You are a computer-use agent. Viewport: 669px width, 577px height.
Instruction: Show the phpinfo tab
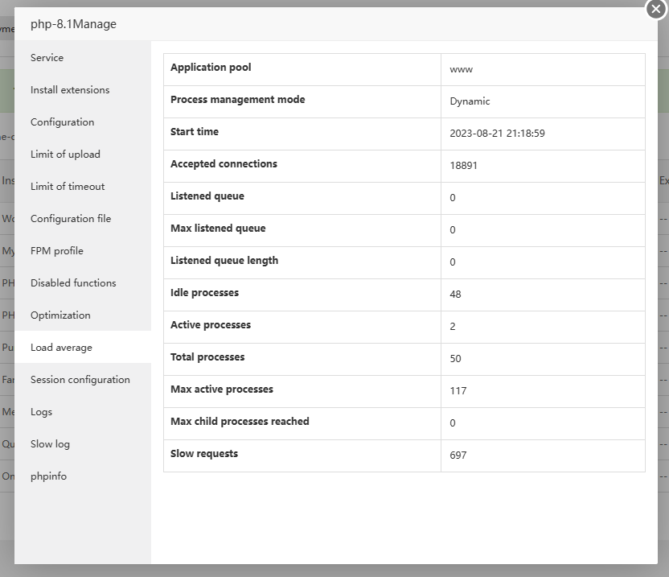point(48,476)
